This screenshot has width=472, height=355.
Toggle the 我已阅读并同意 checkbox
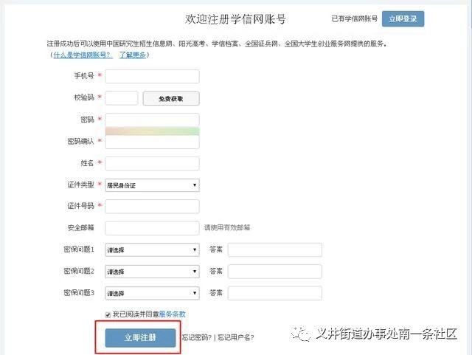(x=108, y=315)
